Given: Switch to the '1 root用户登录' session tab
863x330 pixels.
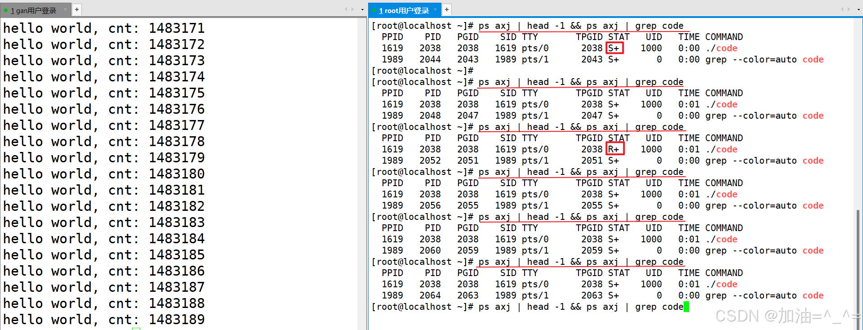Looking at the screenshot, I should 404,10.
